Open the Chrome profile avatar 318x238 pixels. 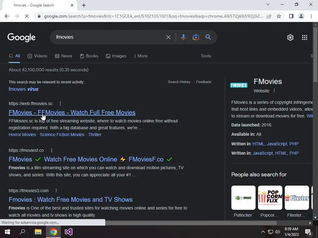point(301,16)
